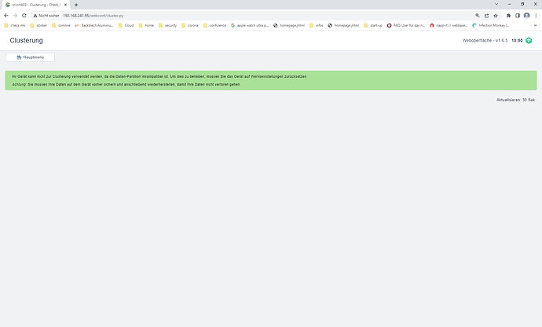Open the infos bookmark folder
Viewport: 542px width, 327px height.
click(317, 25)
